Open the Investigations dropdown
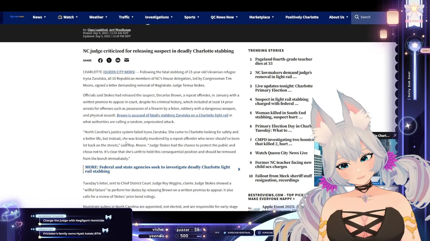The width and height of the screenshot is (430, 241). [x=159, y=17]
